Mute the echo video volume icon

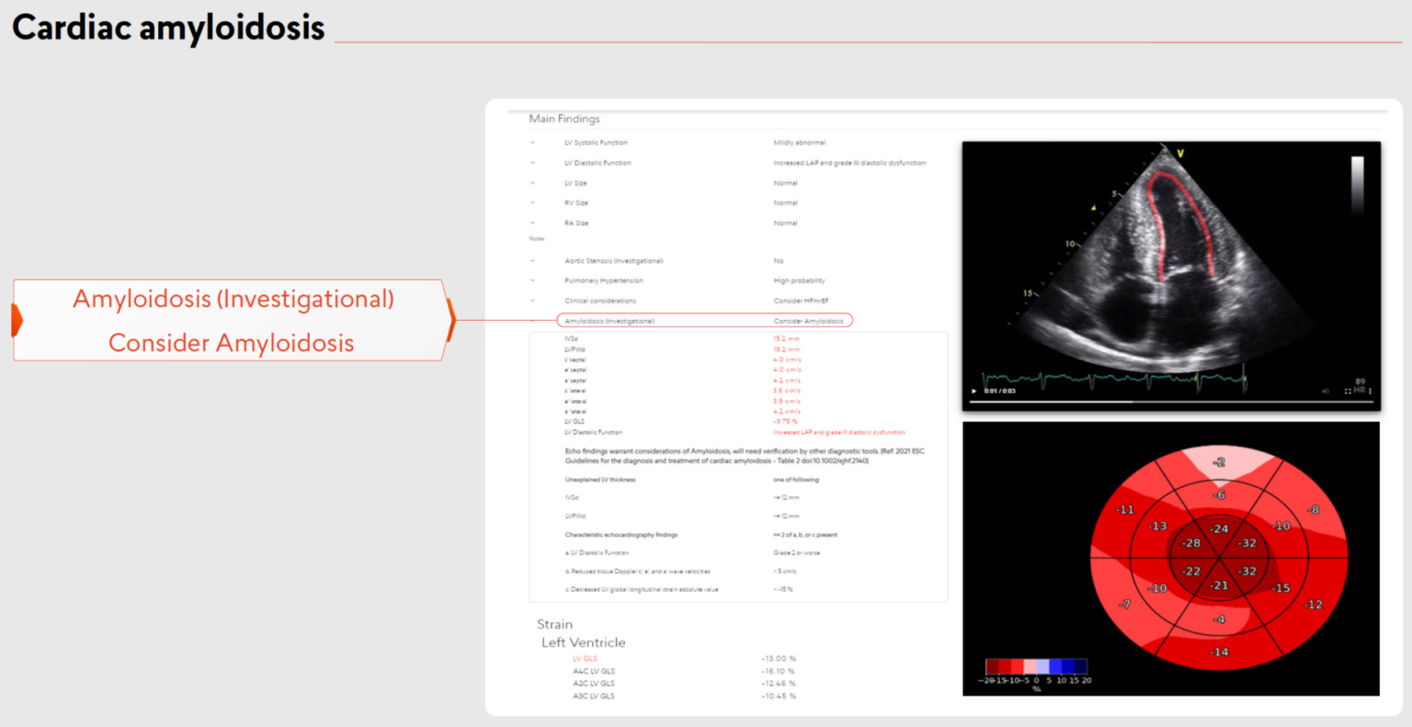[1325, 392]
